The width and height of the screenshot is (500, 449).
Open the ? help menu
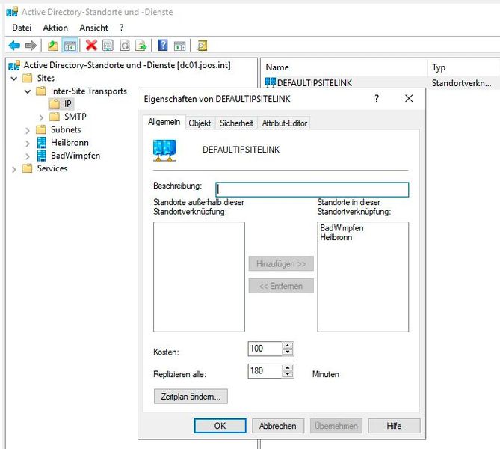click(122, 28)
